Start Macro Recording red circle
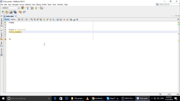 pyautogui.click(x=64, y=20)
